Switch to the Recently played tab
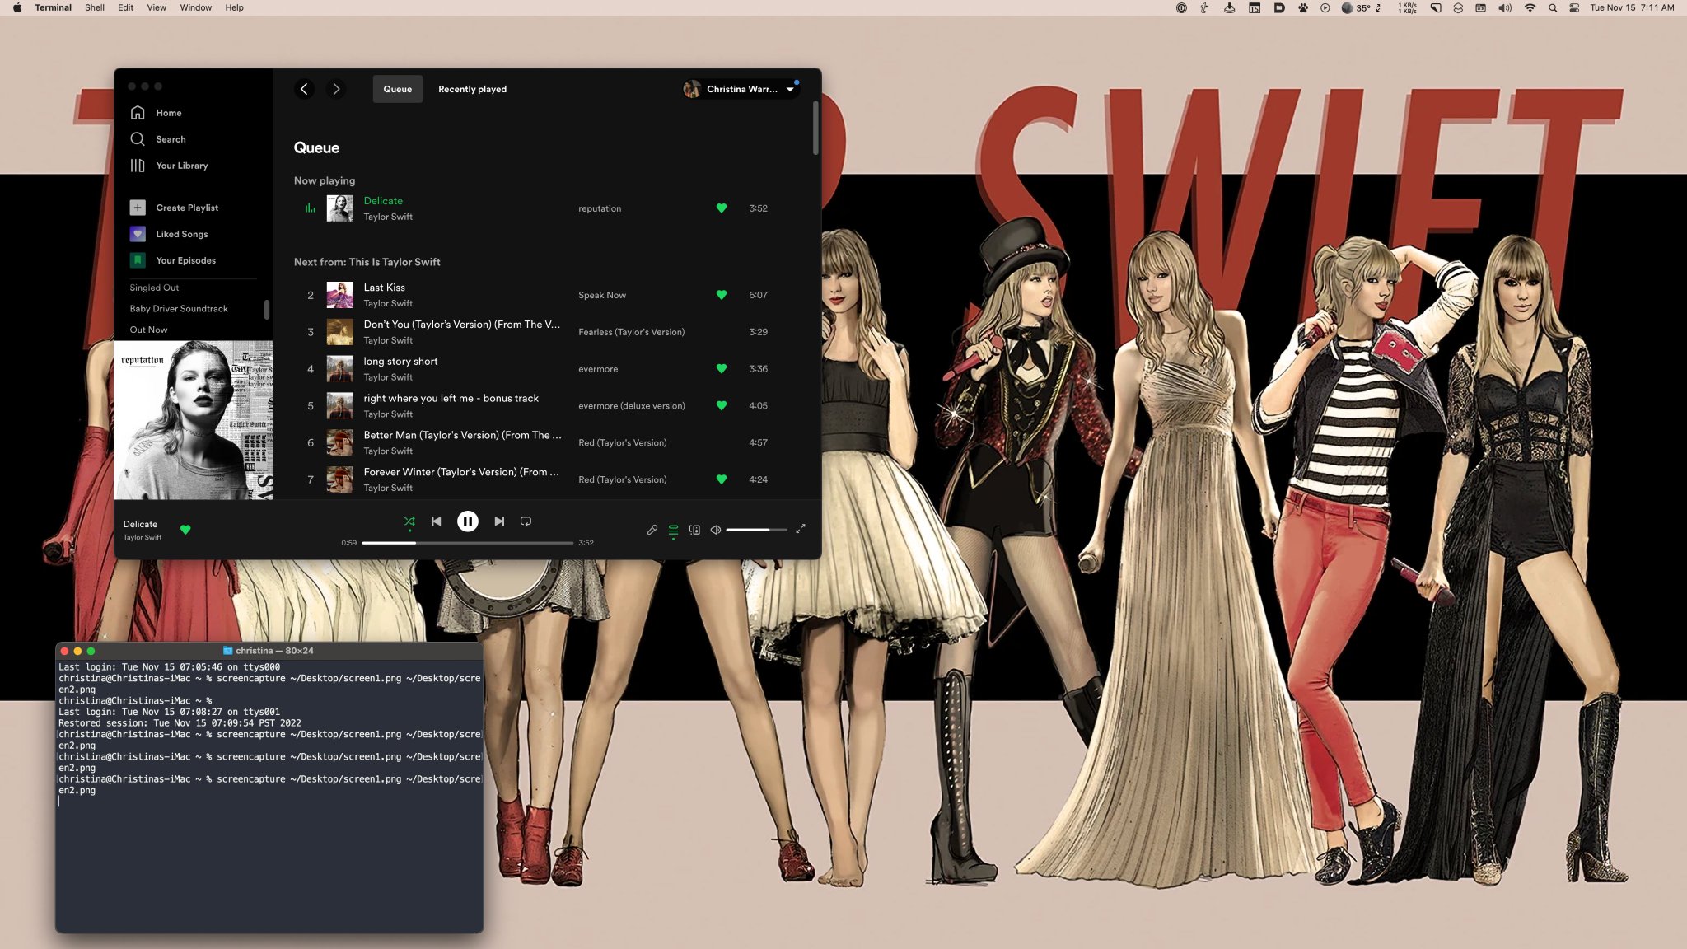The width and height of the screenshot is (1687, 949). [x=472, y=89]
